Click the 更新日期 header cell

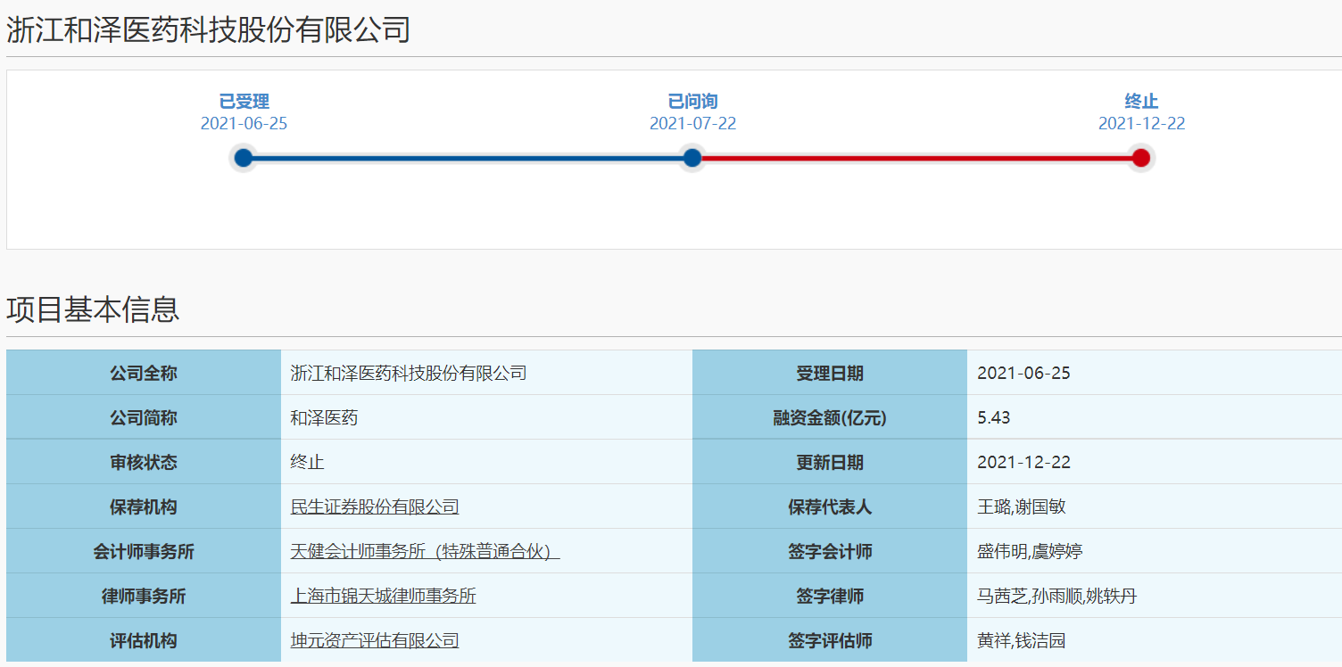(x=830, y=462)
